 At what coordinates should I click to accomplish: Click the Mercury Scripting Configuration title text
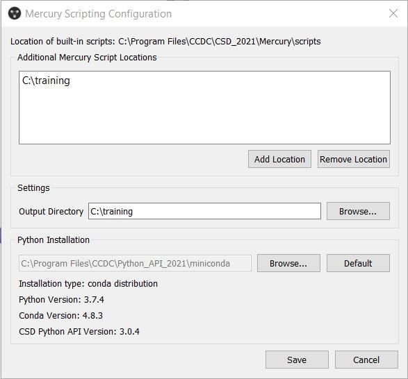pyautogui.click(x=99, y=14)
